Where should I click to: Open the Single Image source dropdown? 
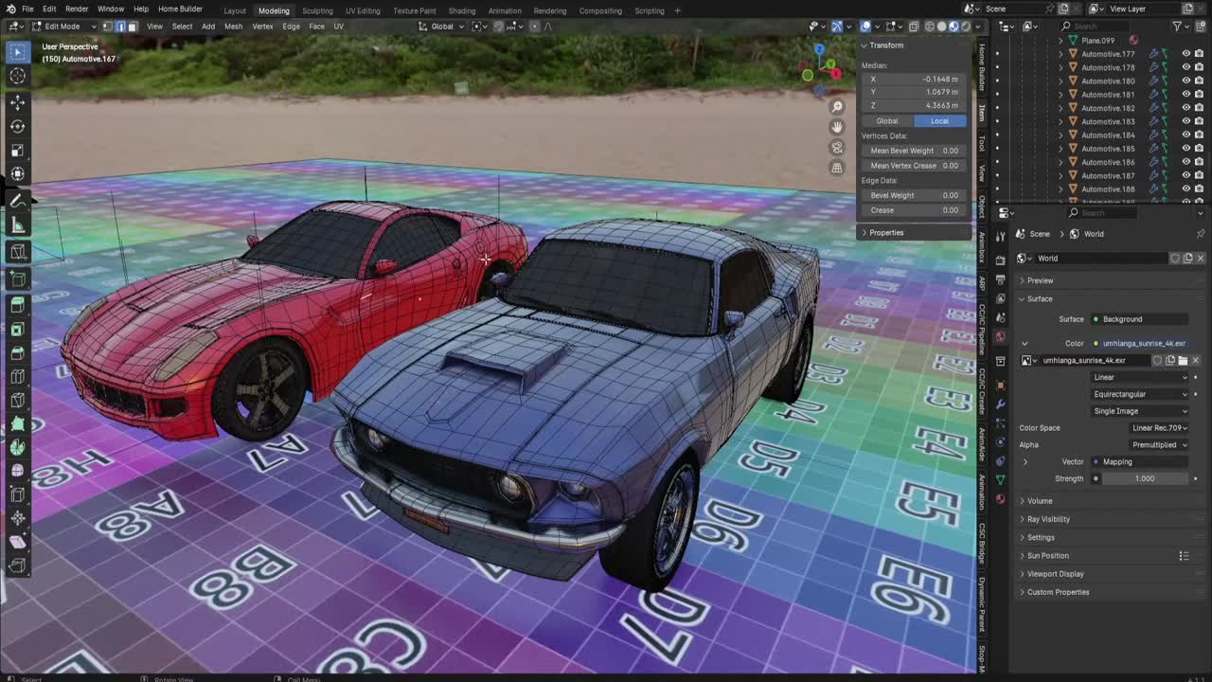pos(1140,411)
